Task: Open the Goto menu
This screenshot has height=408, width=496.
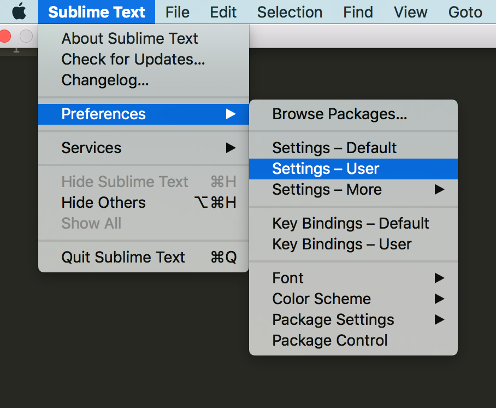Action: pyautogui.click(x=465, y=12)
